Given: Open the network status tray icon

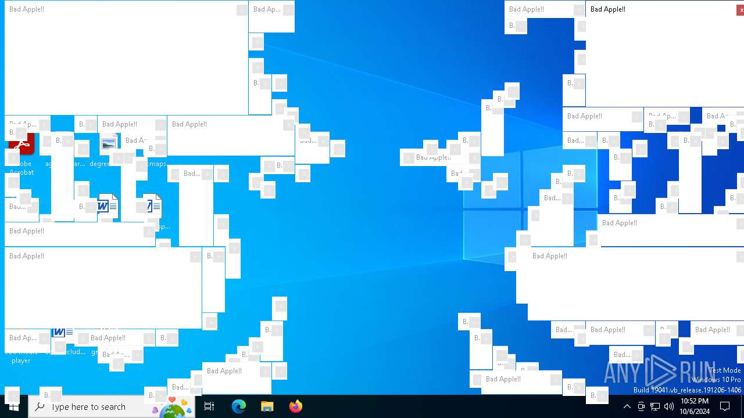Looking at the screenshot, I should (x=655, y=406).
